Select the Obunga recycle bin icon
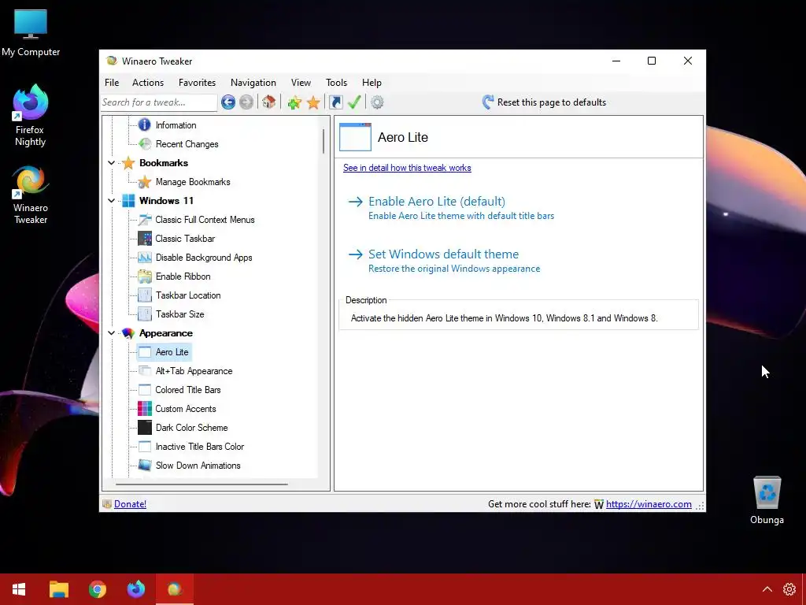Viewport: 806px width, 605px height. tap(767, 500)
